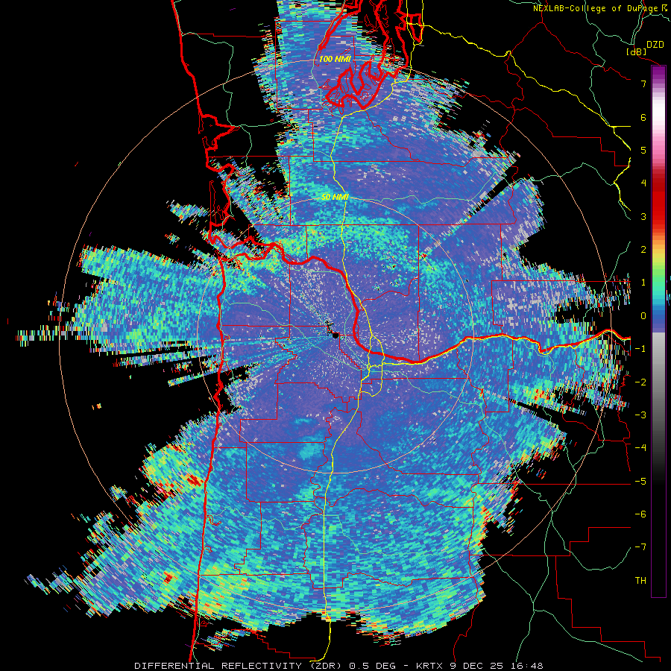Click the -1 dB scale label
The height and width of the screenshot is (671, 671).
[640, 349]
